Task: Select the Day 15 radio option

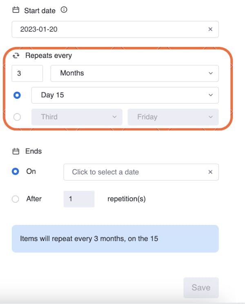Action: point(17,95)
